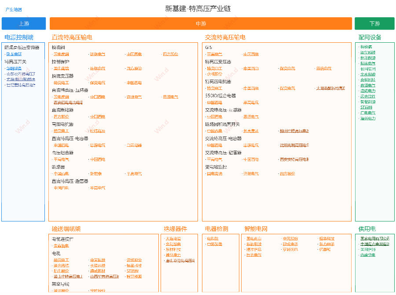Open 平高电气 under 550KV组合电器
The width and height of the screenshot is (396, 295).
(x=251, y=103)
